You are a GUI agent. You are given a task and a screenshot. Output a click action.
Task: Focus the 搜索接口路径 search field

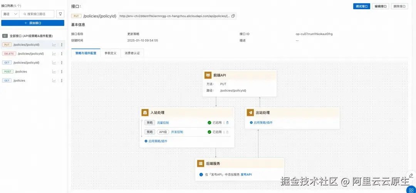(37, 14)
